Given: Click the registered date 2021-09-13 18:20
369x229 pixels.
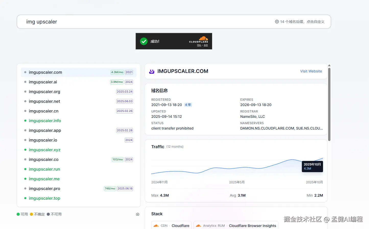Looking at the screenshot, I should pos(166,105).
